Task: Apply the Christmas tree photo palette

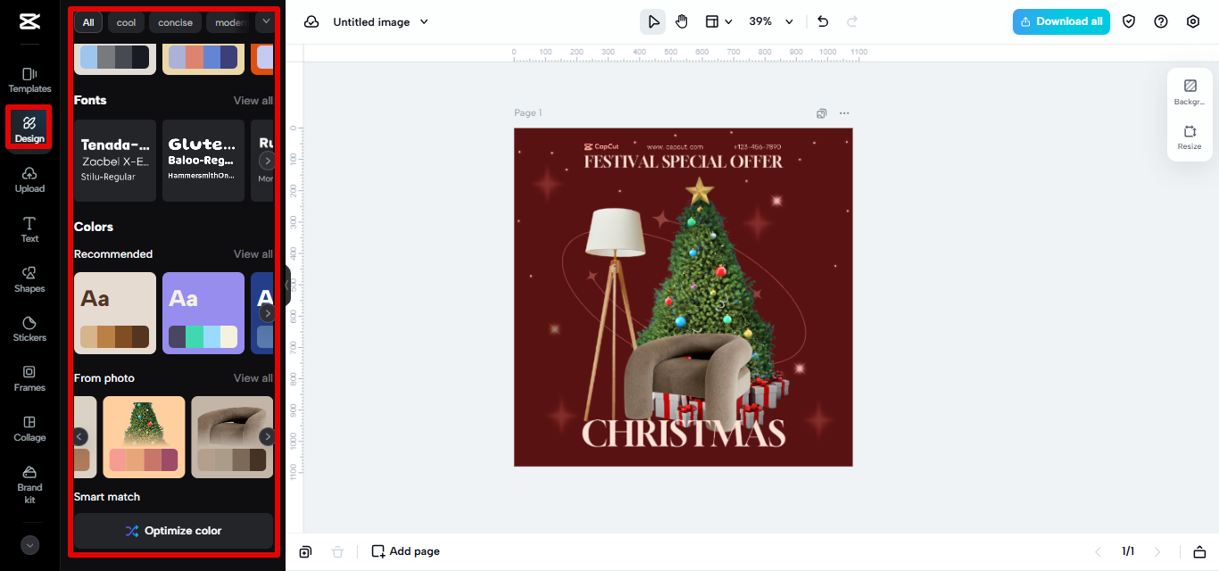Action: point(144,437)
